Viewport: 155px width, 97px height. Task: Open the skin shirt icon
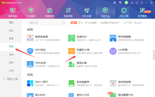pos(137,3)
